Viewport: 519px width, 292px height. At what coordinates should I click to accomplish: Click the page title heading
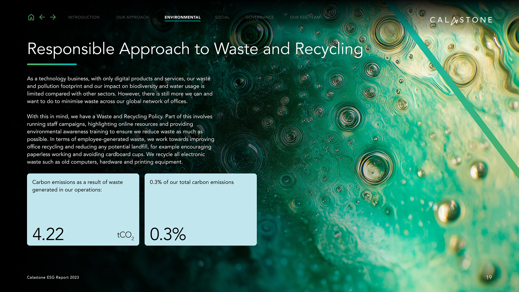click(195, 49)
